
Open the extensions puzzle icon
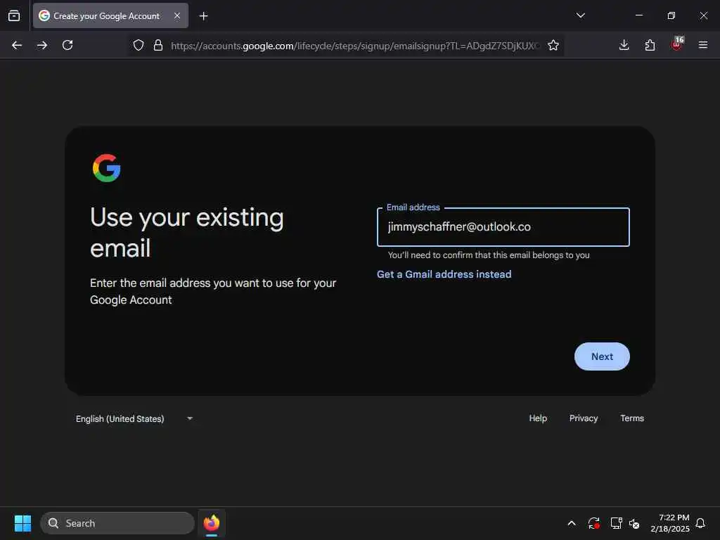[650, 45]
